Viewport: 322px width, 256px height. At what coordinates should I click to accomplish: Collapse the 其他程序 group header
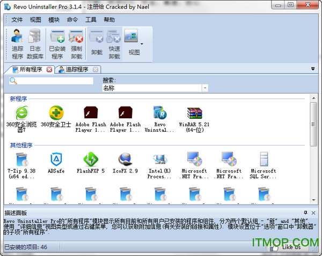coord(21,145)
